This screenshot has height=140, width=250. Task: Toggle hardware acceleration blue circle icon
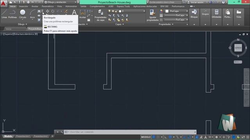click(x=234, y=137)
